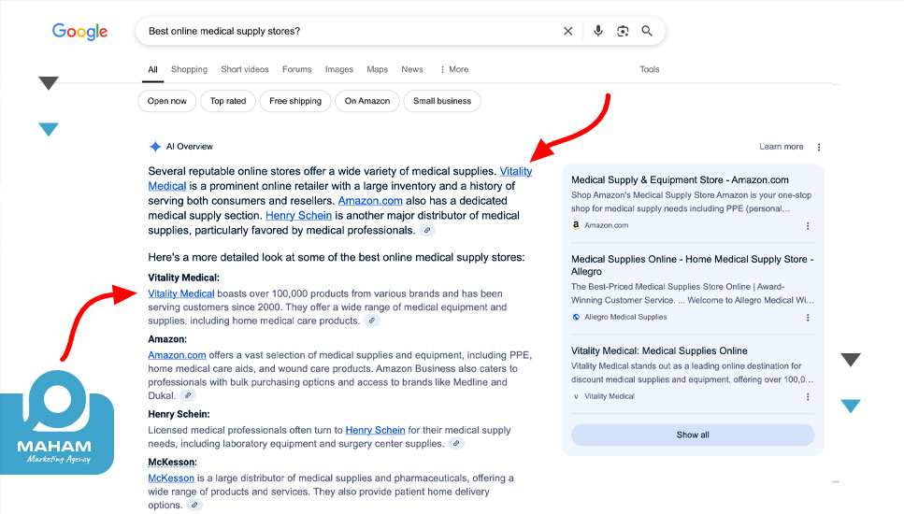Viewport: 904px width, 514px height.
Task: Open Henry Schein link in intro paragraph
Action: tap(298, 216)
